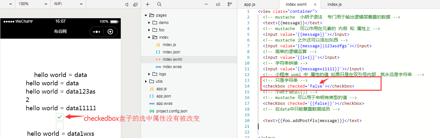Select the index folder label in tree
Screen dimensions: 440x138
pyautogui.click(x=164, y=37)
